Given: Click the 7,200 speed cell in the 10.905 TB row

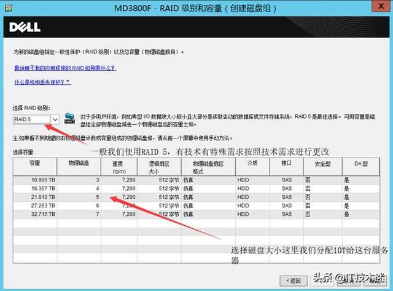Looking at the screenshot, I should point(128,180).
